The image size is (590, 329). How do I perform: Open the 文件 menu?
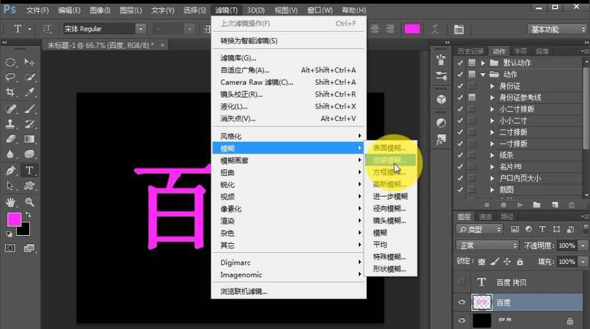click(37, 10)
